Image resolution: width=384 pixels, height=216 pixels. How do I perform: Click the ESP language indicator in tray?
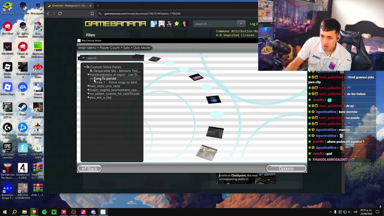click(355, 212)
